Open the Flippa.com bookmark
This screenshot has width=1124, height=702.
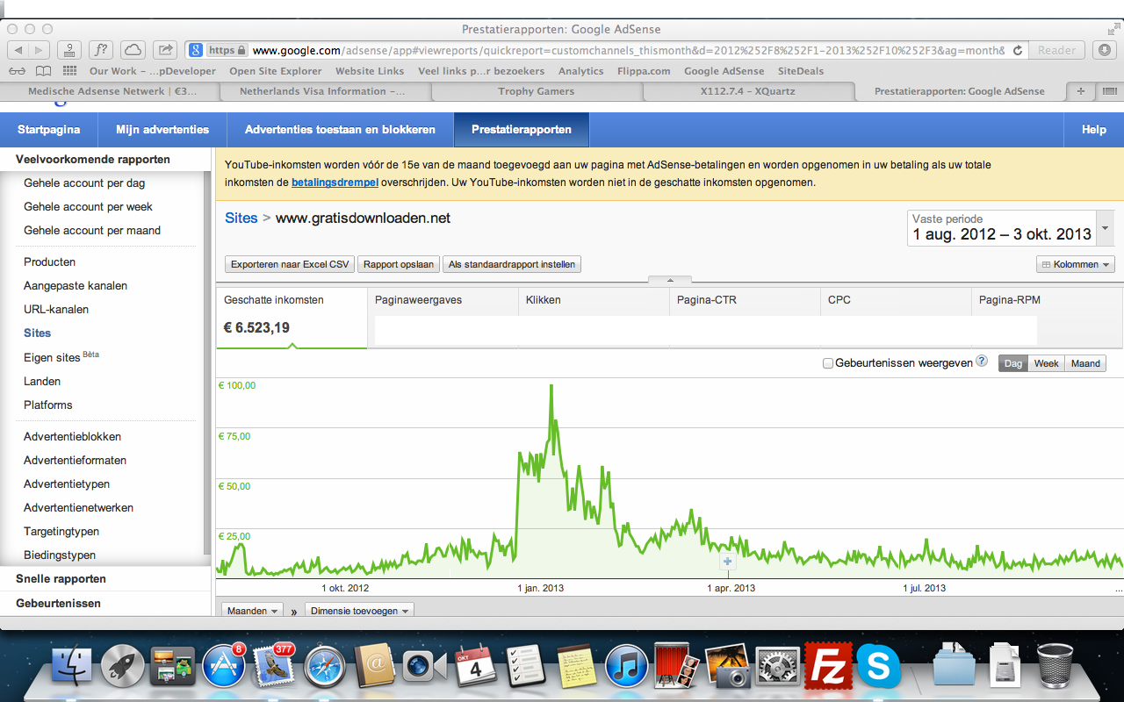644,71
